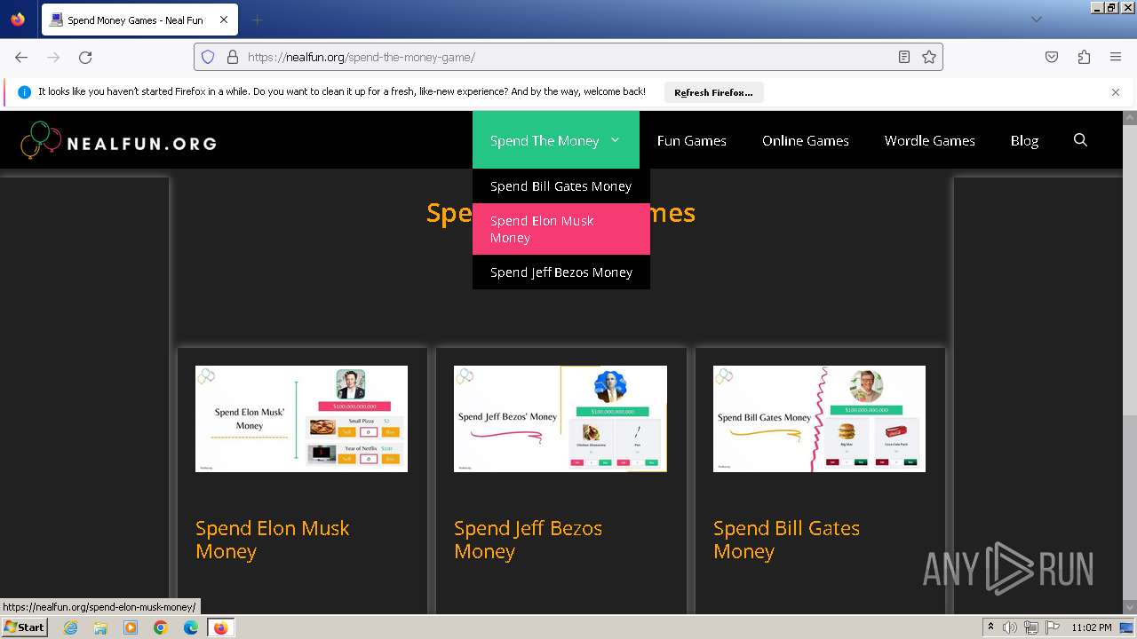Open the Wordle Games menu item

(930, 140)
